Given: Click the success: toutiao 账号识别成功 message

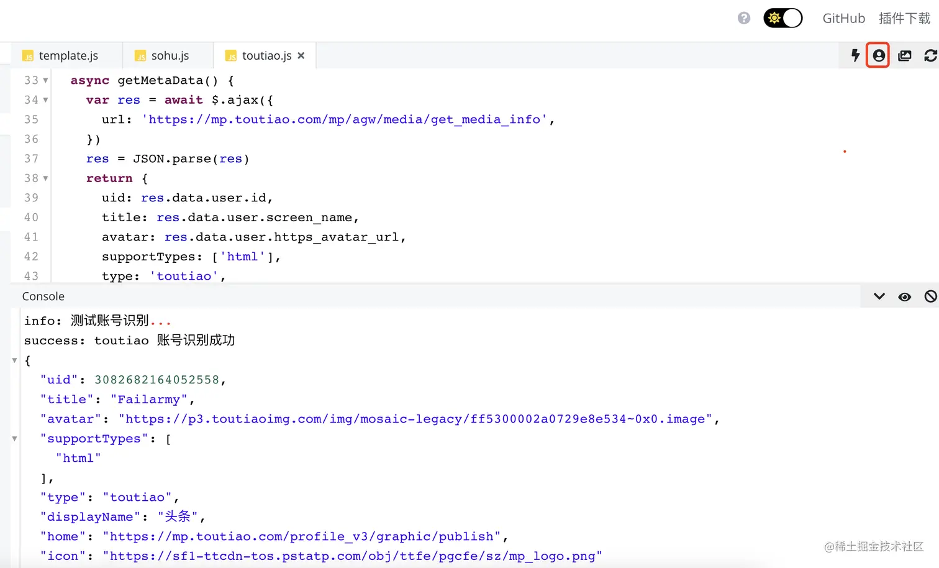Looking at the screenshot, I should 129,340.
